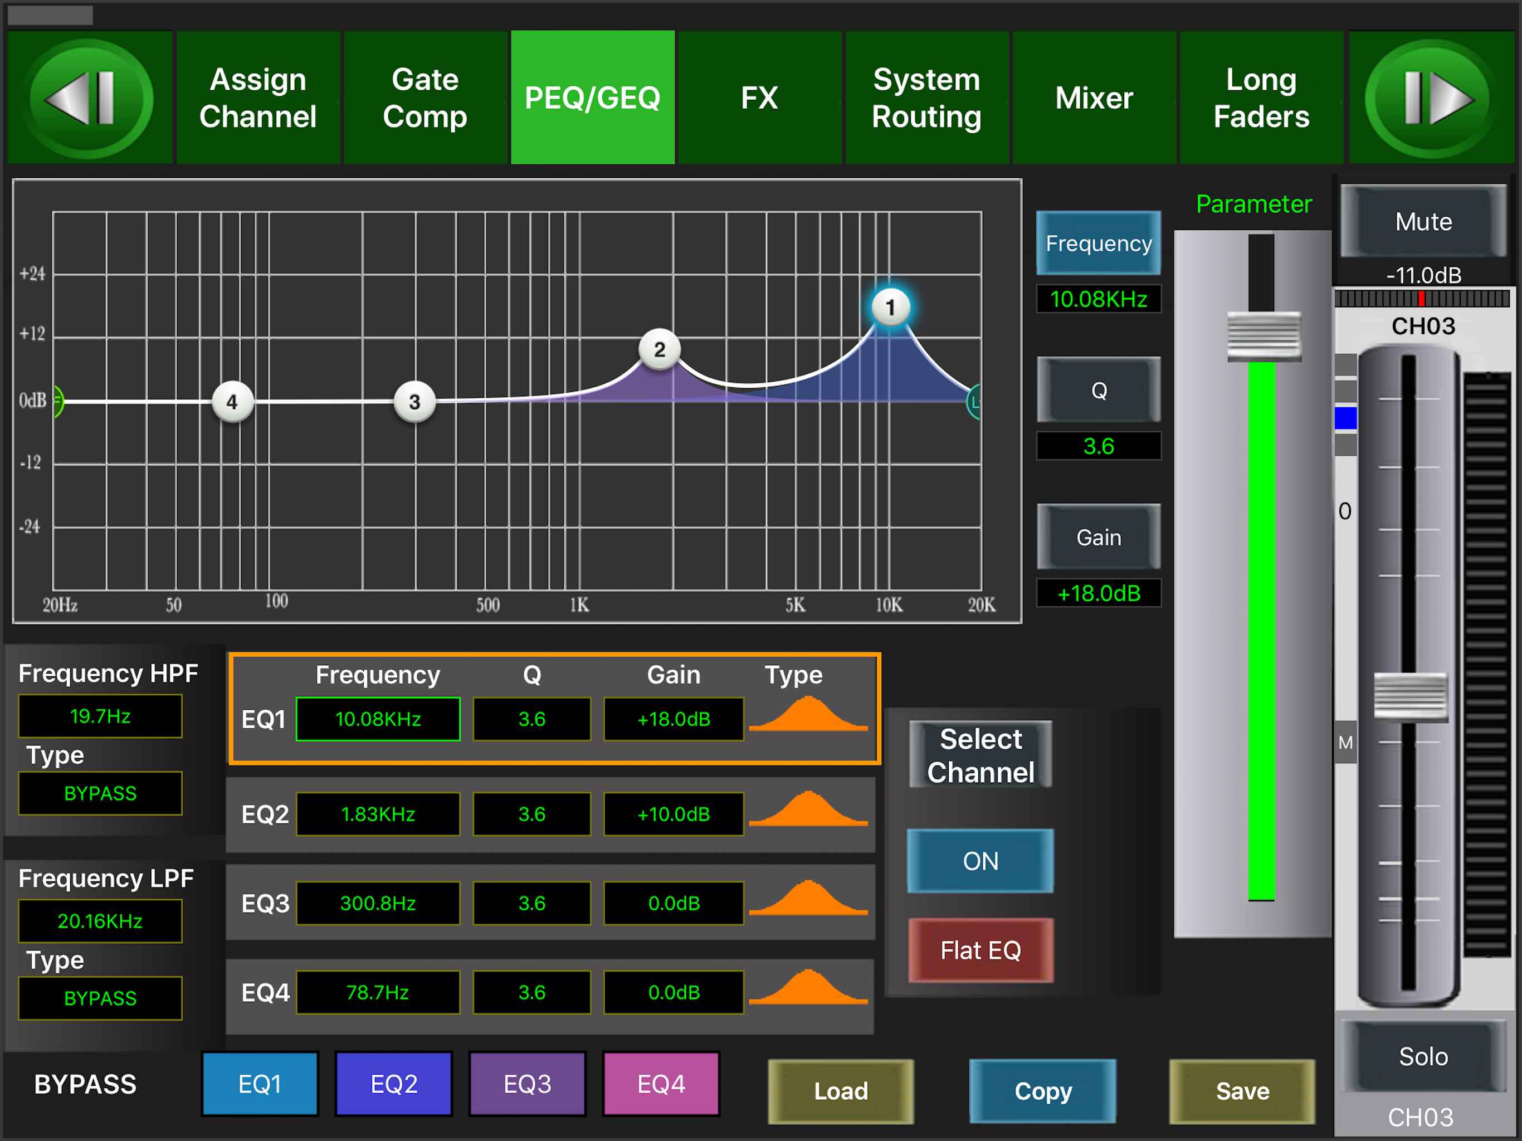This screenshot has width=1522, height=1141.
Task: Edit EQ4 frequency field 78.7Hz
Action: [378, 992]
